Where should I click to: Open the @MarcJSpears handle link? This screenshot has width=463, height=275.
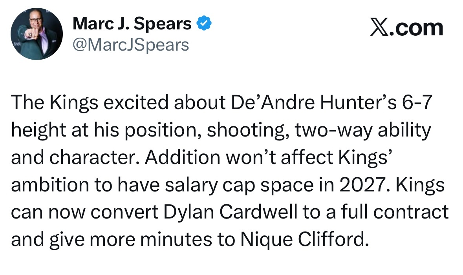[131, 45]
